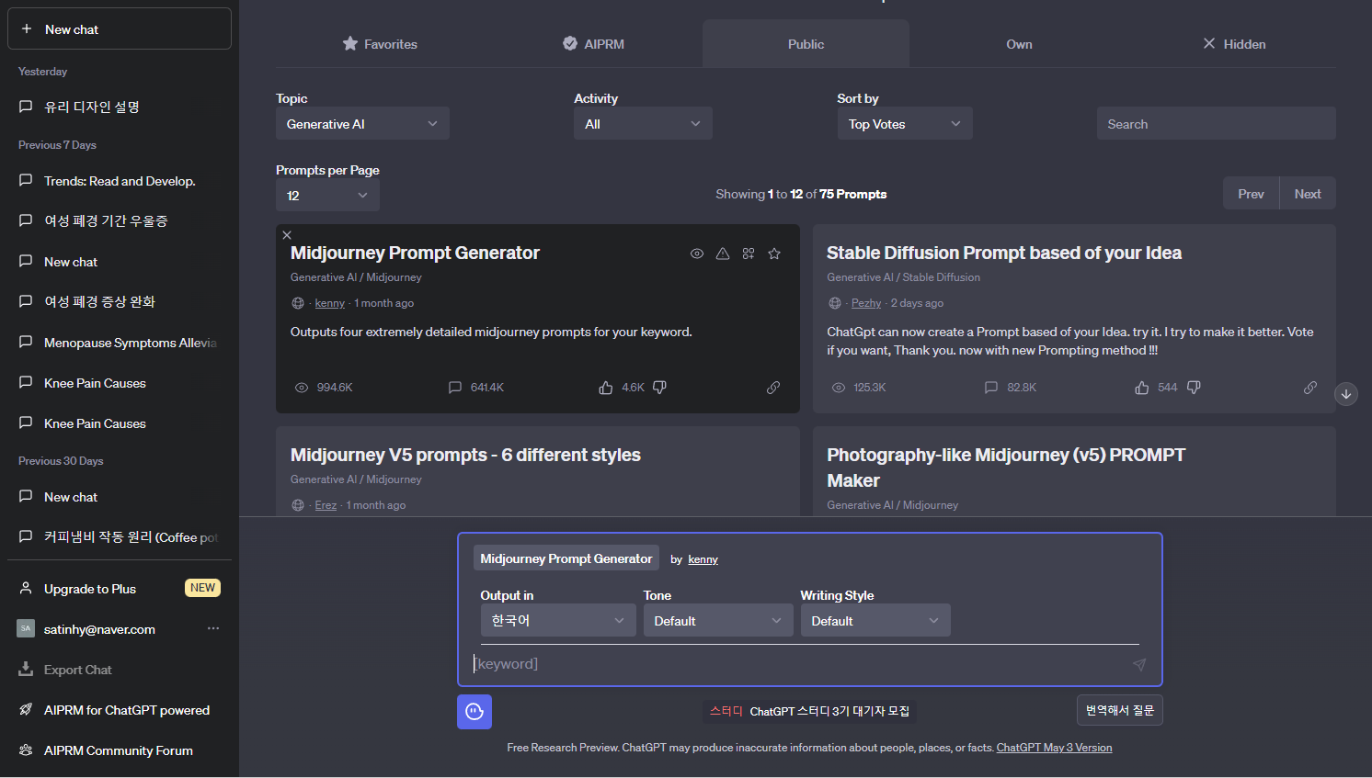The height and width of the screenshot is (778, 1372).
Task: Open Photography-like Midjourney (v5) PROMPT Maker card
Action: [1006, 468]
